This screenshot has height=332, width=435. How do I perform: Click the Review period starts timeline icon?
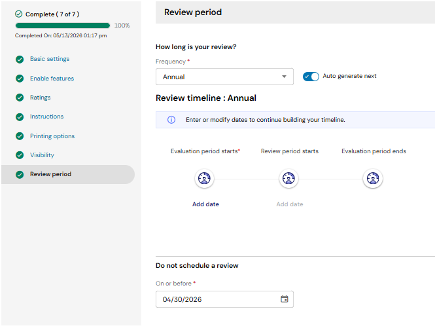point(288,178)
